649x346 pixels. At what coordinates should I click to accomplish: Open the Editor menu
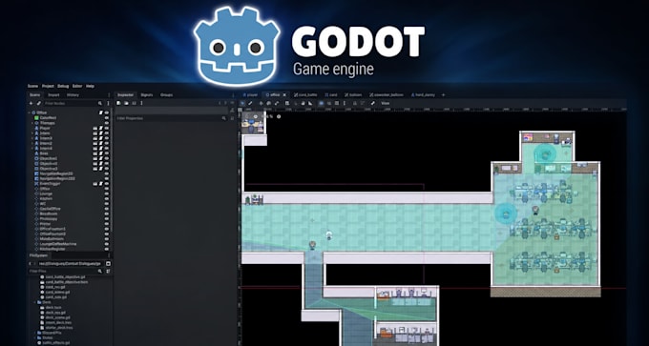77,86
